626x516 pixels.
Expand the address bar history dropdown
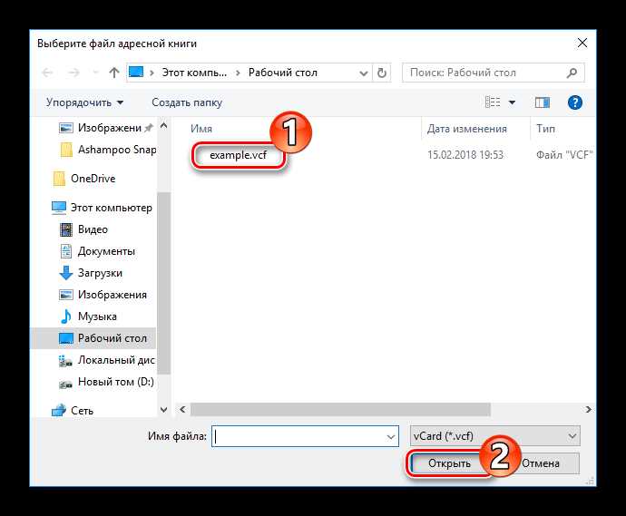coord(363,73)
